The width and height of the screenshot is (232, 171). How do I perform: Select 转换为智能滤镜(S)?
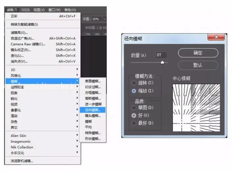click(x=43, y=24)
